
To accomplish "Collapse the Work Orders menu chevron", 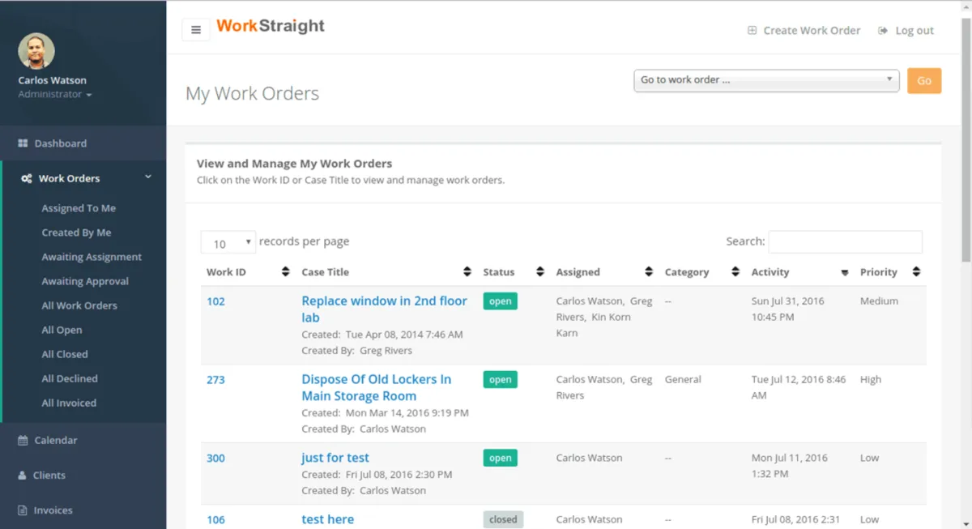I will 148,177.
